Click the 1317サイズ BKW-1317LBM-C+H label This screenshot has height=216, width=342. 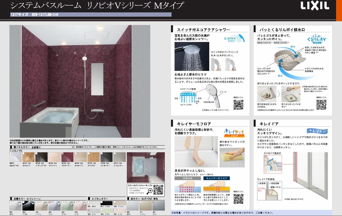[34, 15]
